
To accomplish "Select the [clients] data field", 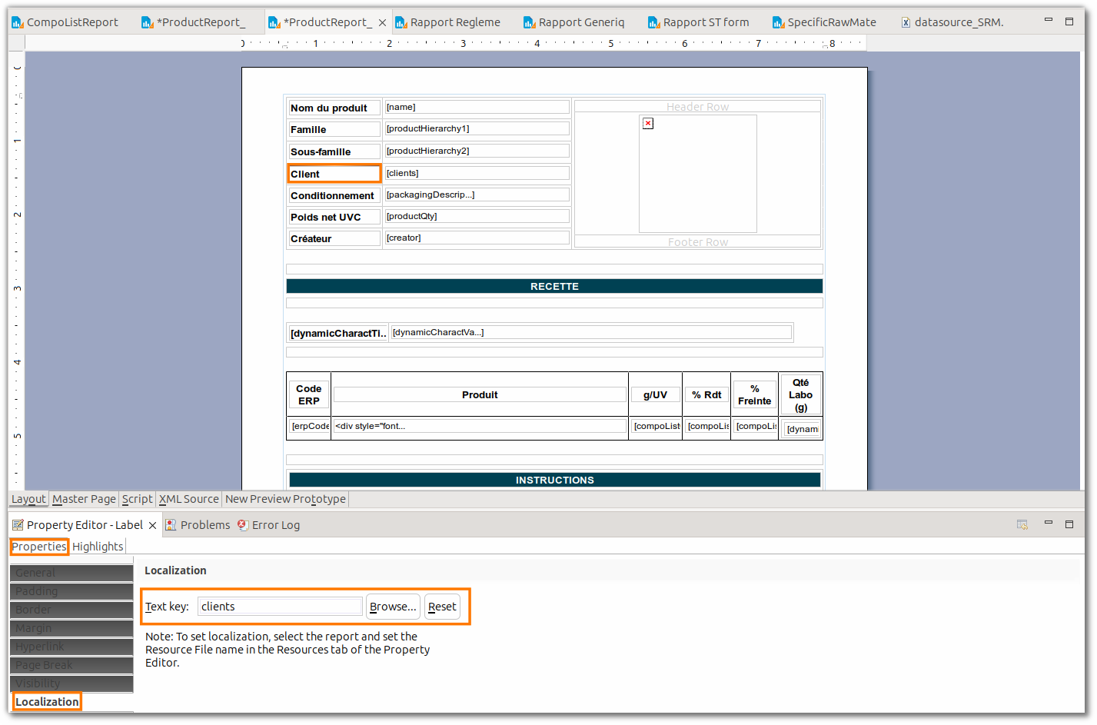I will [x=477, y=174].
